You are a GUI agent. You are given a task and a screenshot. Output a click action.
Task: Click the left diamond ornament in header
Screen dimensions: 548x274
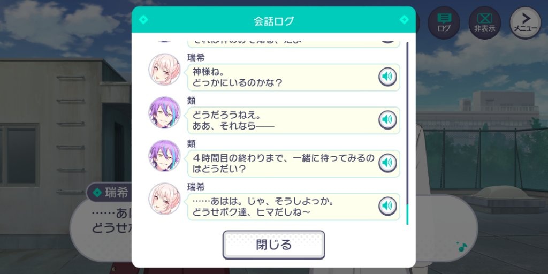tap(143, 20)
